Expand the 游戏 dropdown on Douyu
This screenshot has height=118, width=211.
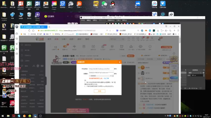pyautogui.click(x=80, y=39)
